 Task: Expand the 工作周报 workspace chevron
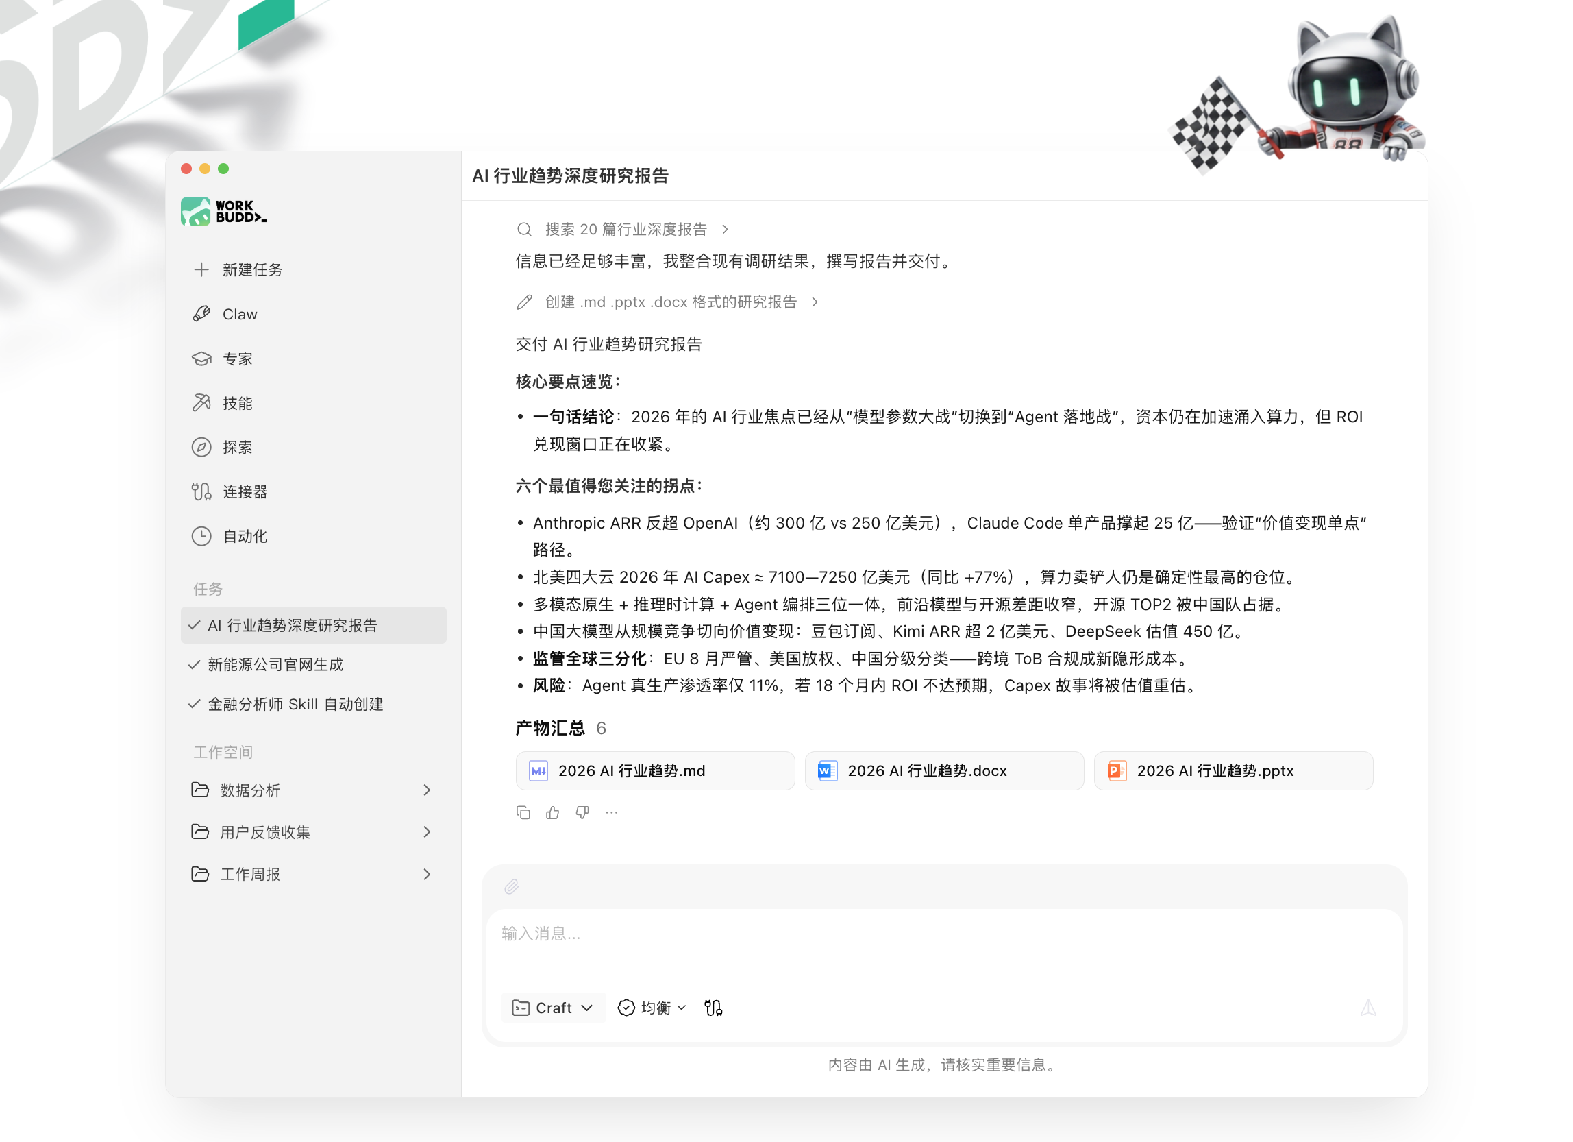428,873
